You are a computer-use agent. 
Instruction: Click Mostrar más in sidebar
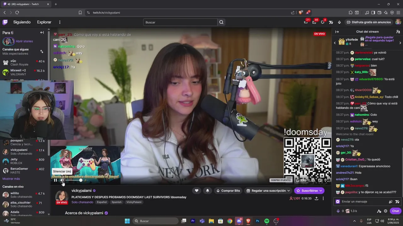pos(11,179)
